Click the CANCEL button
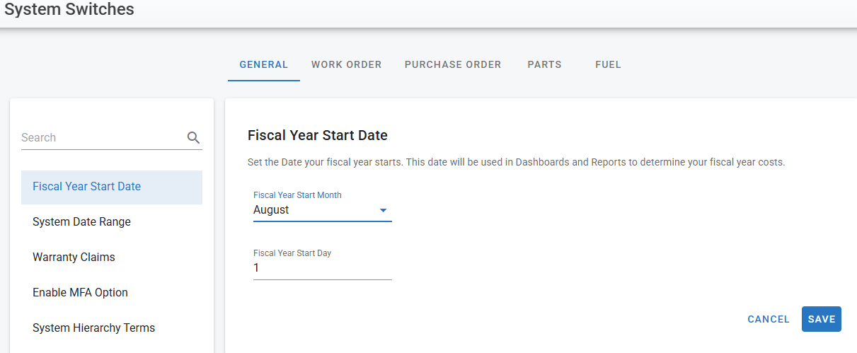Image resolution: width=857 pixels, height=353 pixels. (x=768, y=319)
